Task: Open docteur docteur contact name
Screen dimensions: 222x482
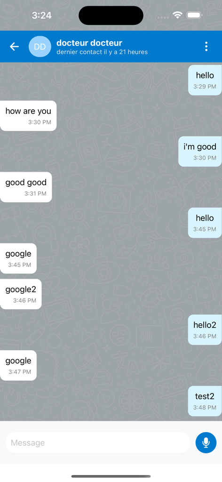Action: coord(89,43)
